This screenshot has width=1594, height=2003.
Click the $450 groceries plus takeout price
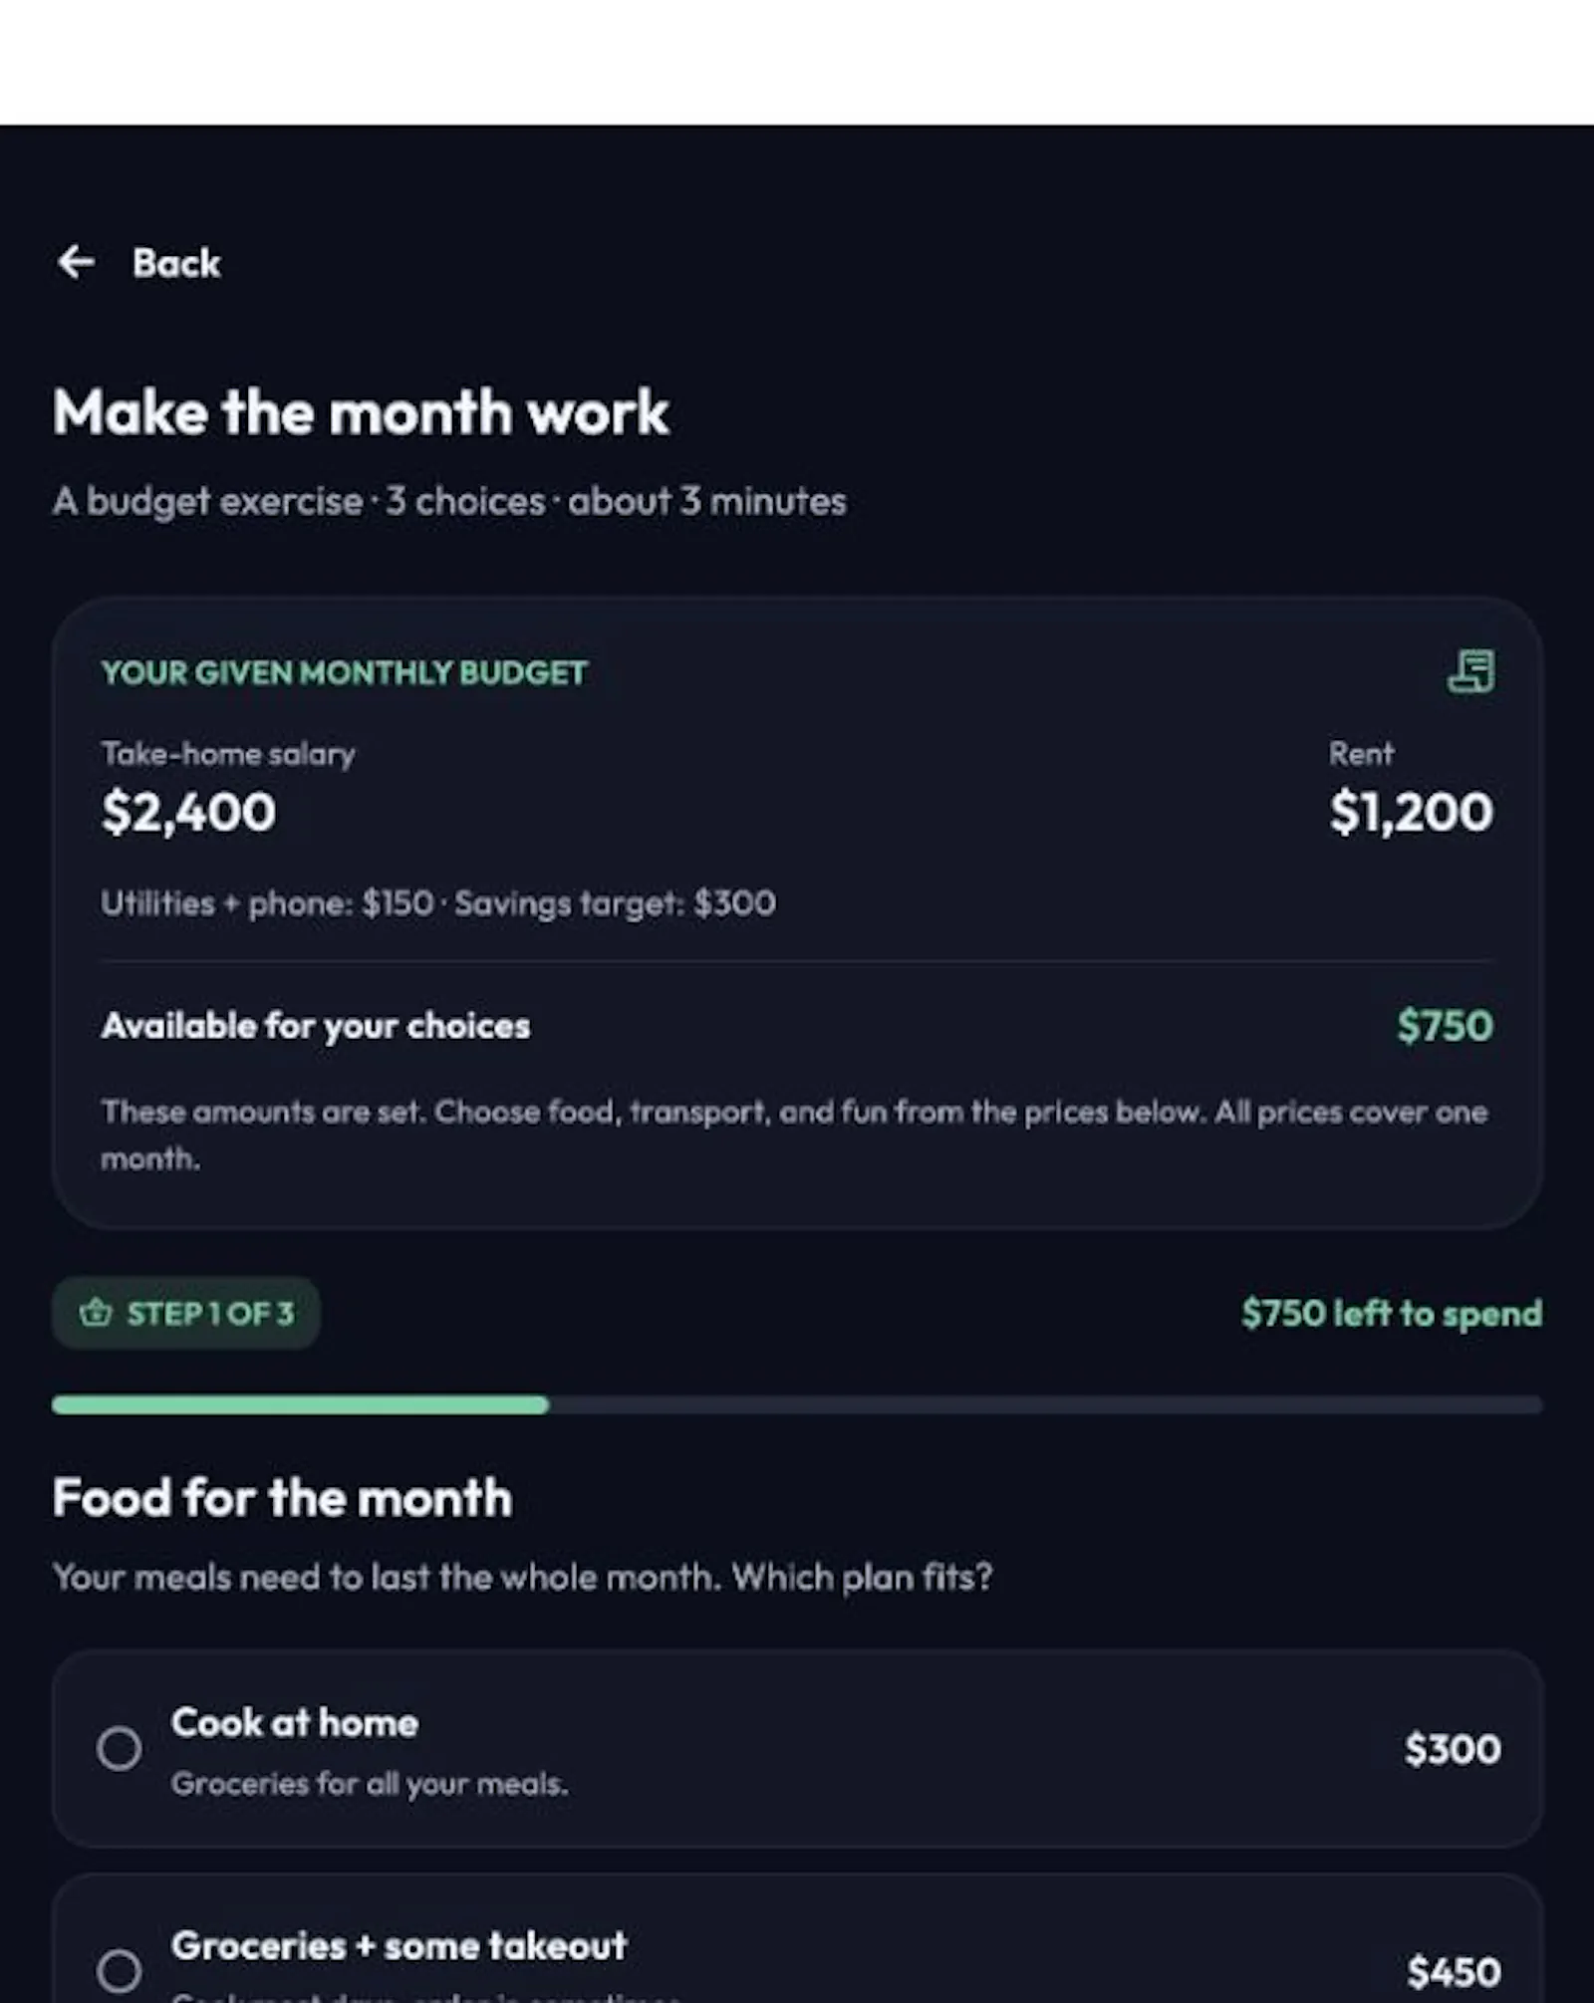1454,1971
